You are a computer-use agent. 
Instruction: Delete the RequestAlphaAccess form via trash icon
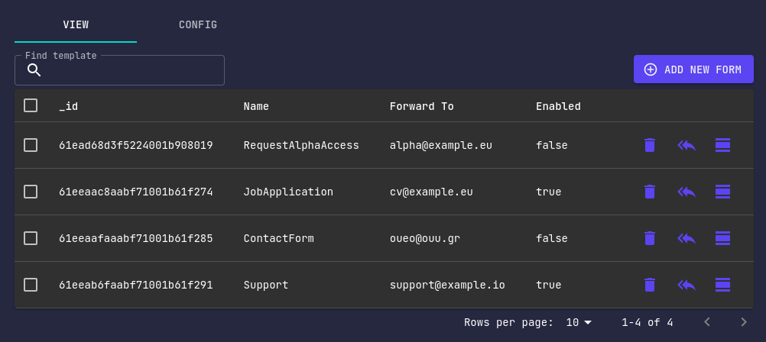(x=649, y=145)
